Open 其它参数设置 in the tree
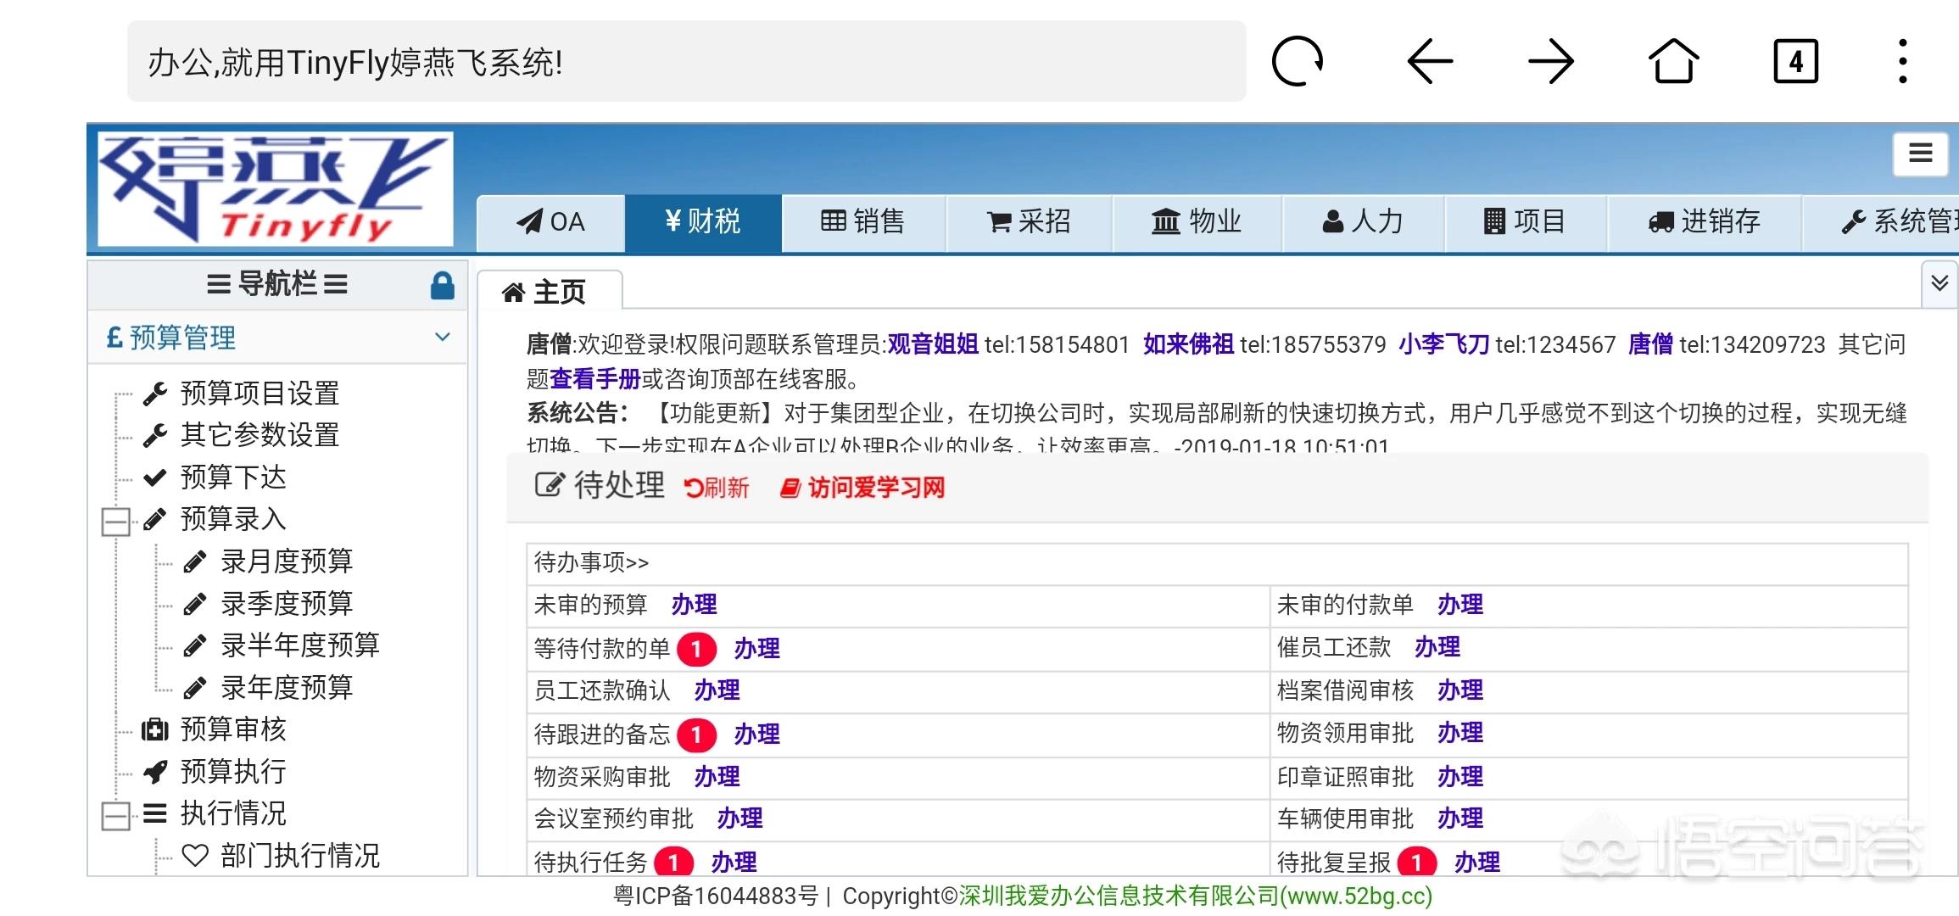The height and width of the screenshot is (916, 1959). click(x=260, y=435)
